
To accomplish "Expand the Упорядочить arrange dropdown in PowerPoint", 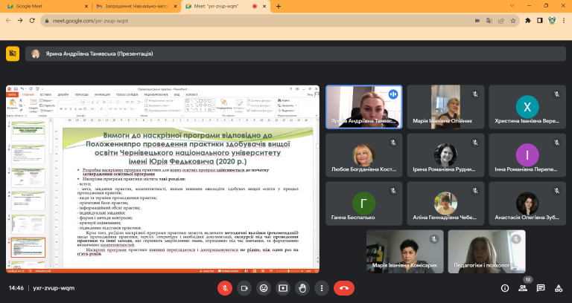I will pos(223,105).
